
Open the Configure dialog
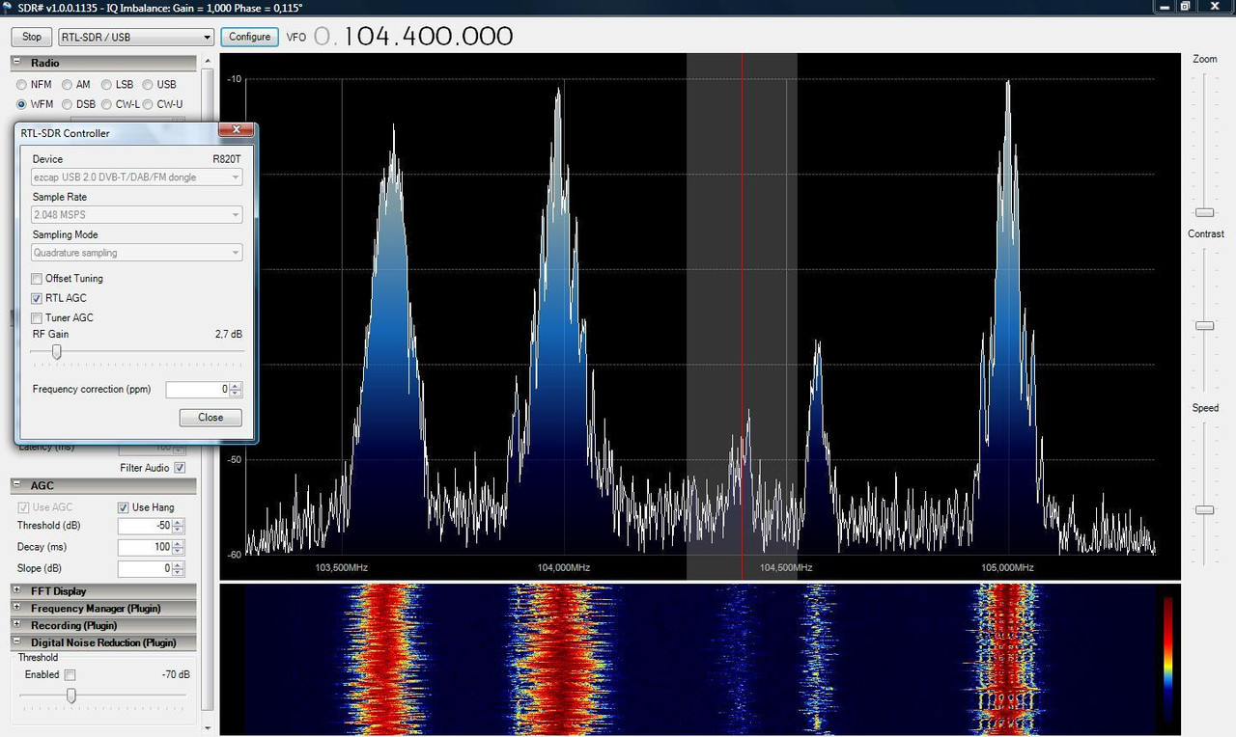tap(249, 37)
